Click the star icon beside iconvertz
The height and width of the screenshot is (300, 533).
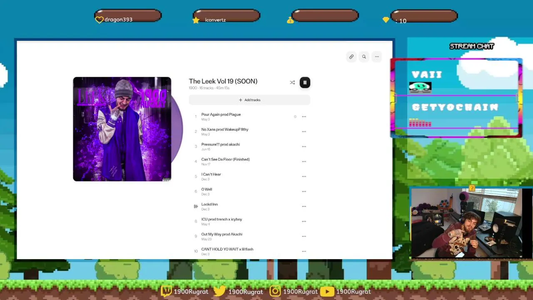click(x=196, y=20)
